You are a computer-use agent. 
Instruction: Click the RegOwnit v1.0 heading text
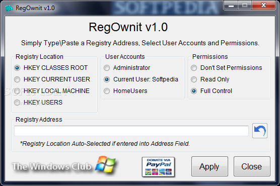[128, 27]
